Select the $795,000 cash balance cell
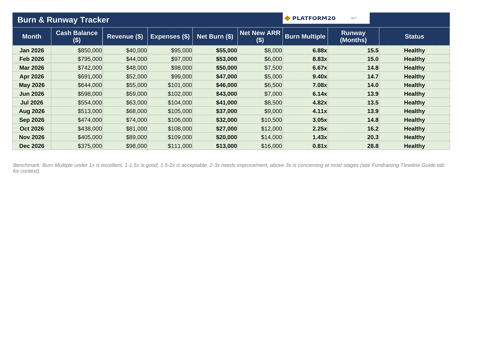 tap(77, 59)
